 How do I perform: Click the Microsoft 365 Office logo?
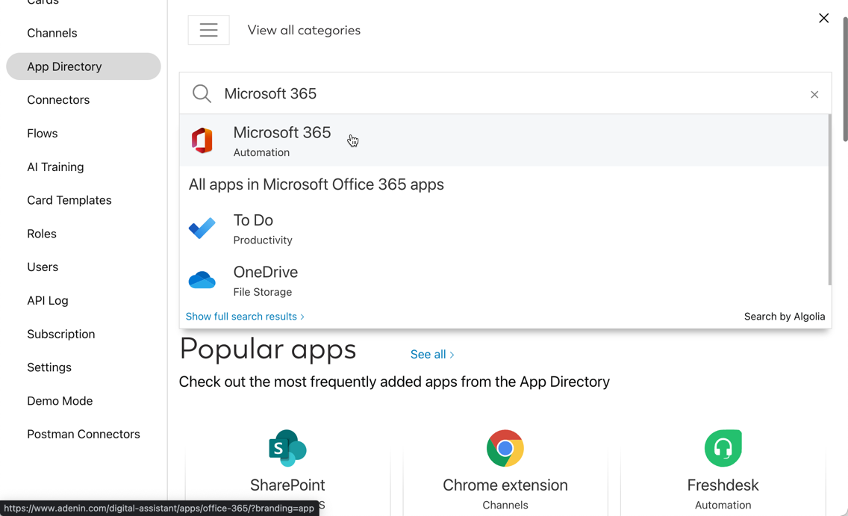click(202, 140)
